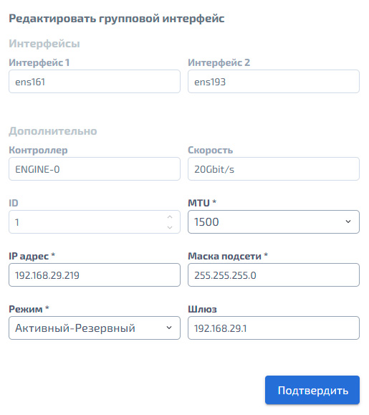Click the Маска подсети * label

(x=228, y=256)
